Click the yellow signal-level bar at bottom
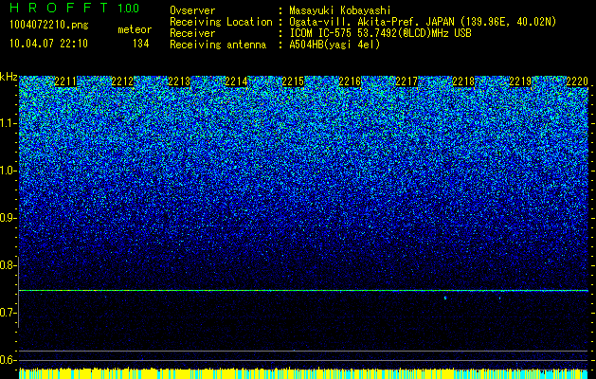The height and width of the screenshot is (379, 596). coord(303,373)
